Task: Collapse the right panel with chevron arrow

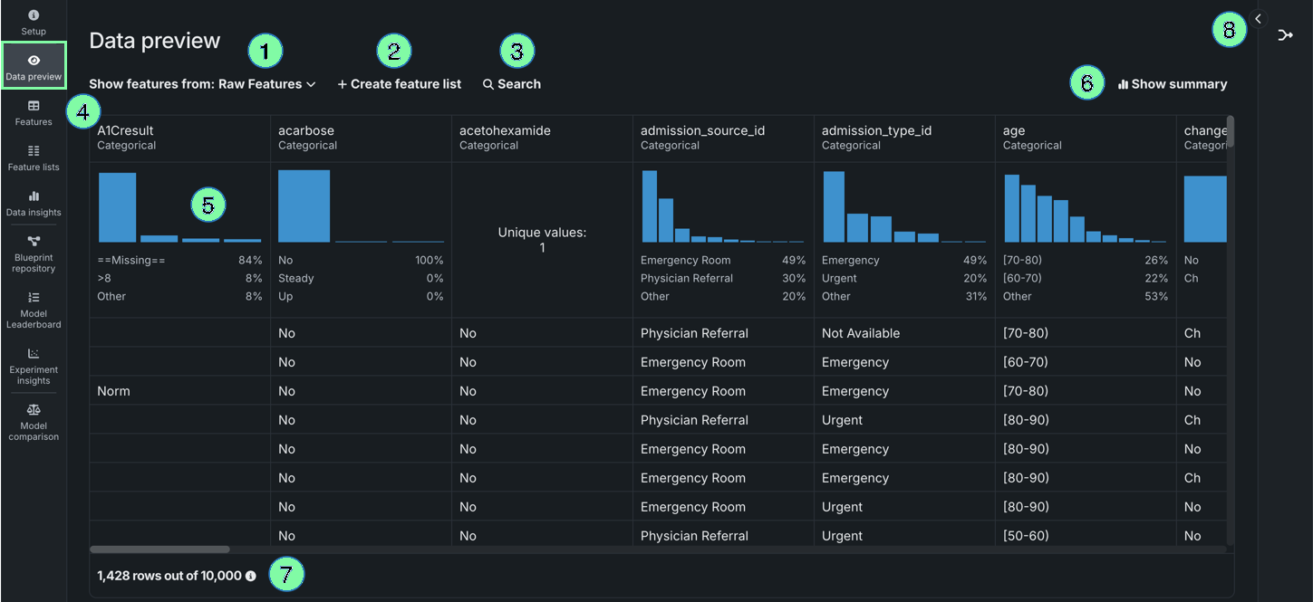Action: click(1258, 18)
